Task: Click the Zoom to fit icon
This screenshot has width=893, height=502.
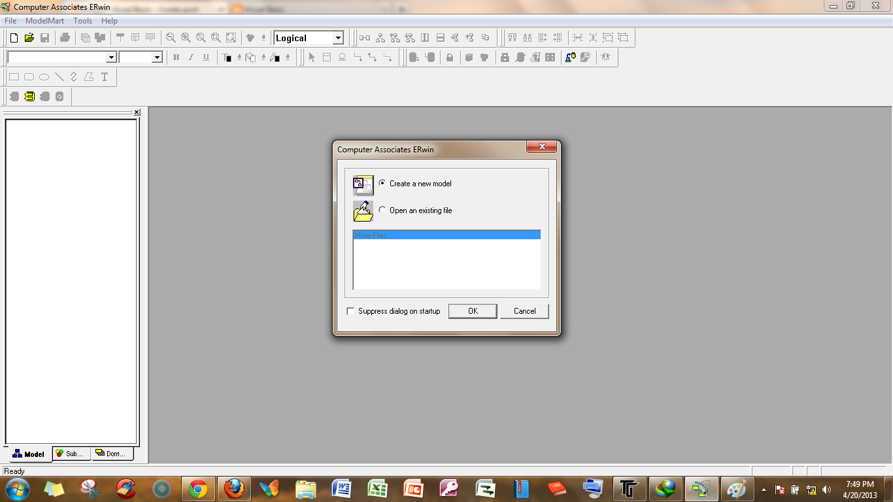Action: coord(231,38)
